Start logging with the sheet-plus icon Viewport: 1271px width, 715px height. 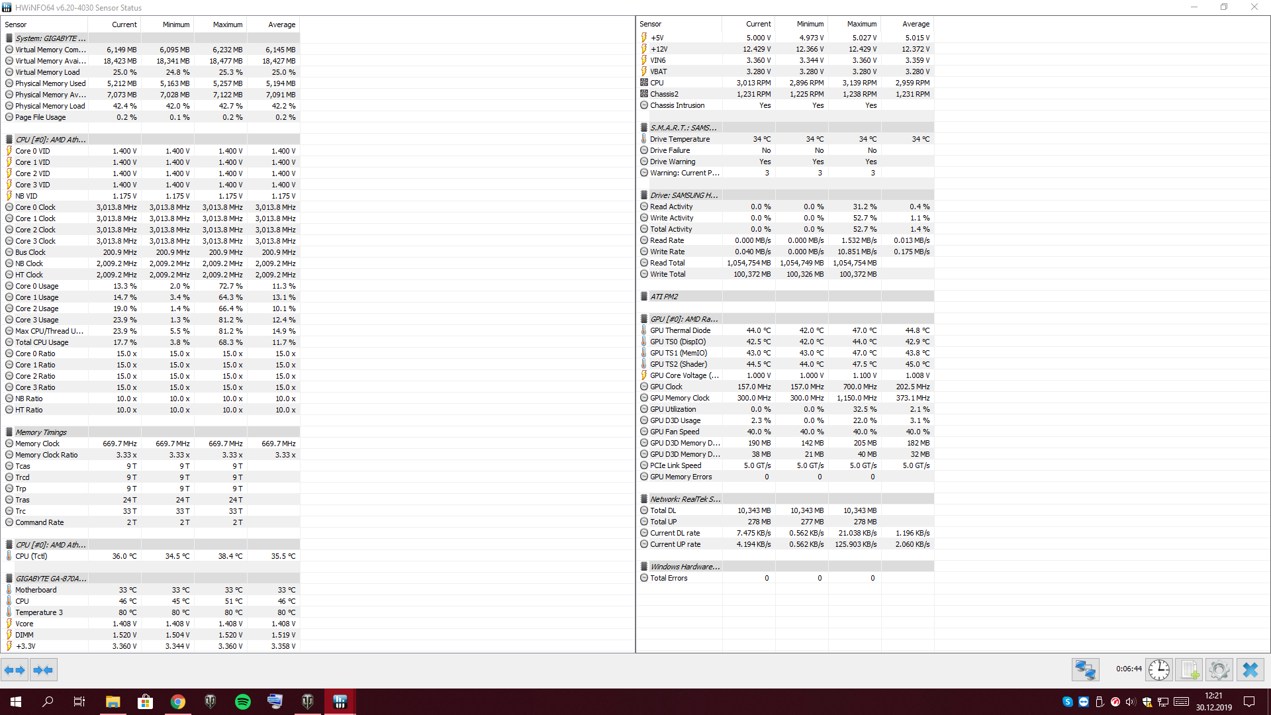(1190, 670)
